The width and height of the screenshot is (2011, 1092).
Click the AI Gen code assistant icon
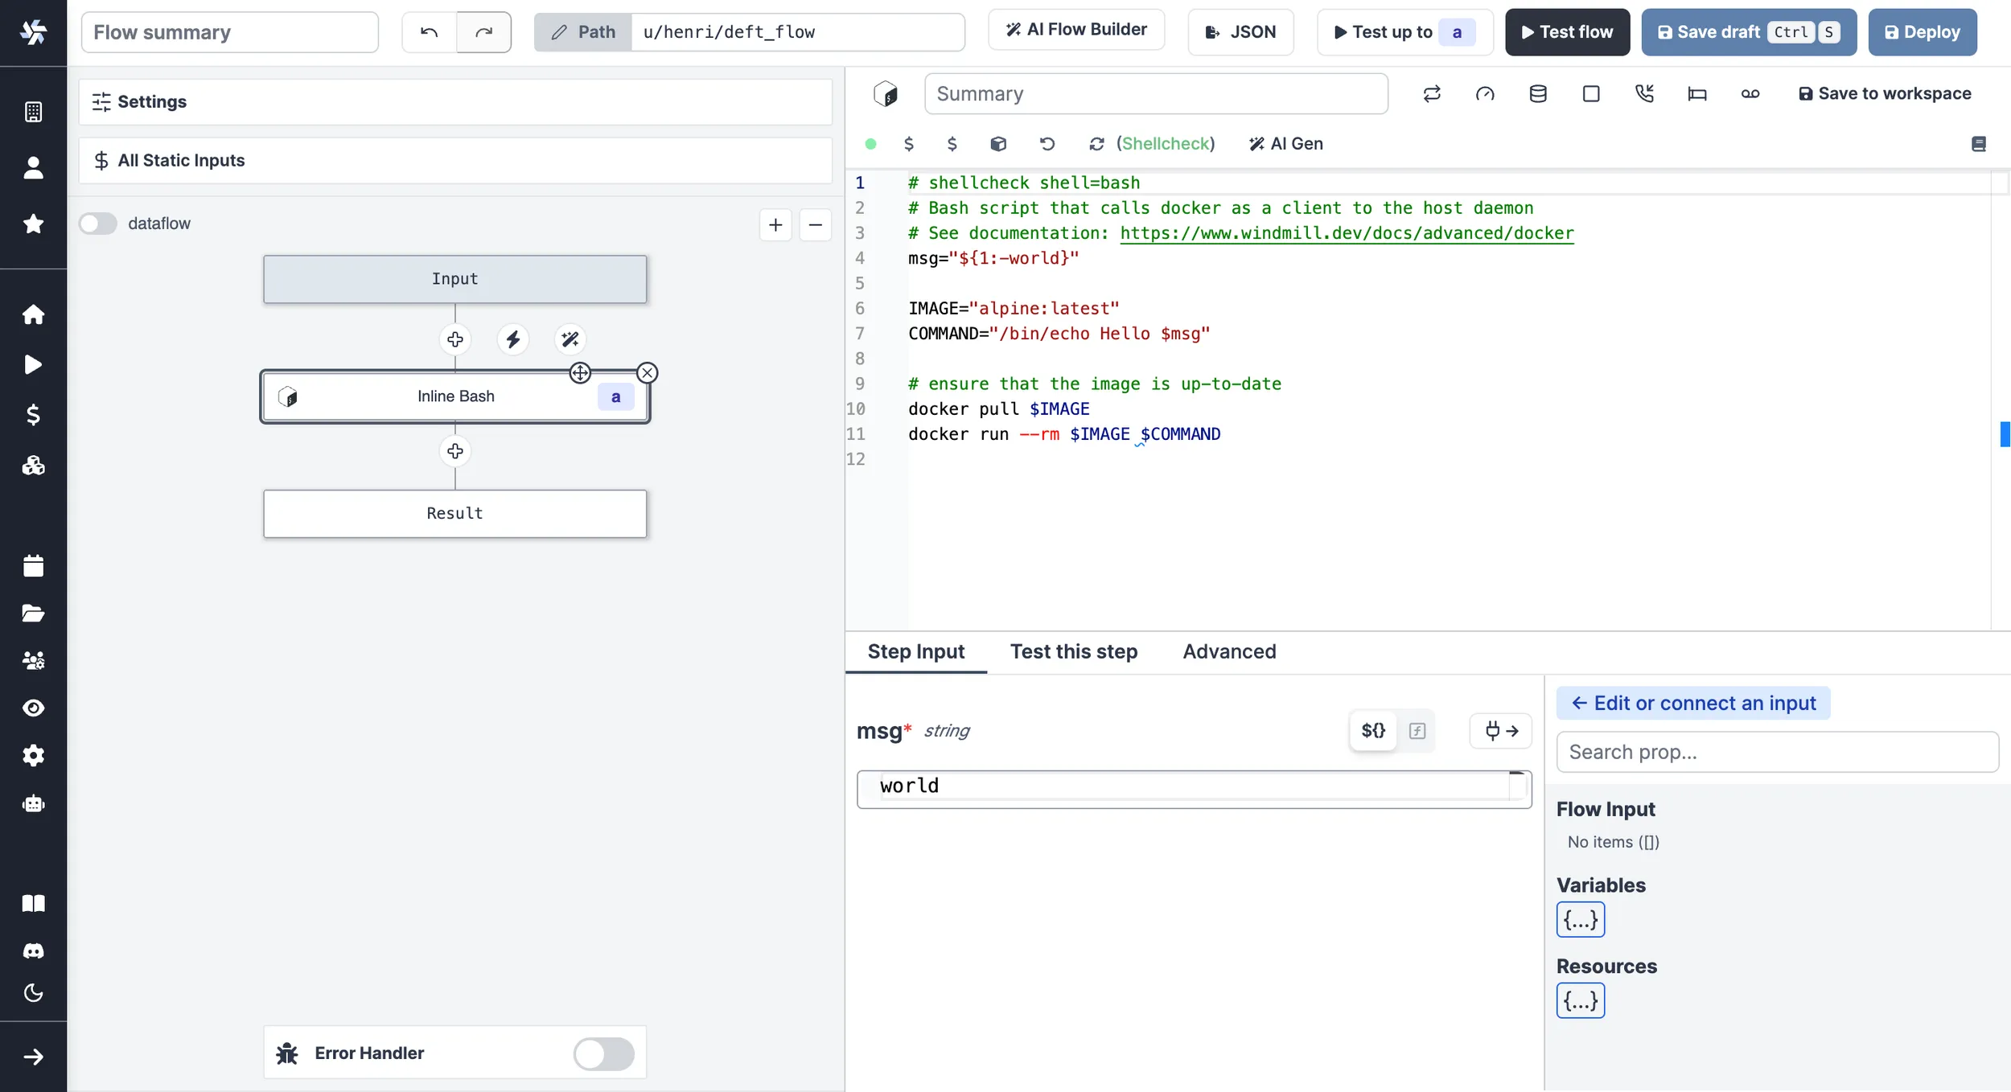[x=1254, y=144]
